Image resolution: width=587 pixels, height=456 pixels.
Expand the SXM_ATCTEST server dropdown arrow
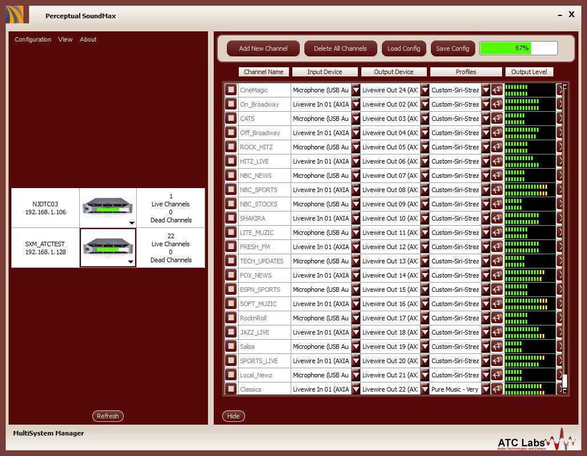131,262
